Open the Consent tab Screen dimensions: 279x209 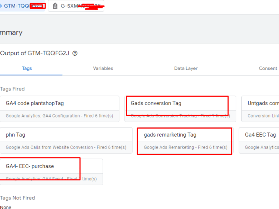point(268,69)
